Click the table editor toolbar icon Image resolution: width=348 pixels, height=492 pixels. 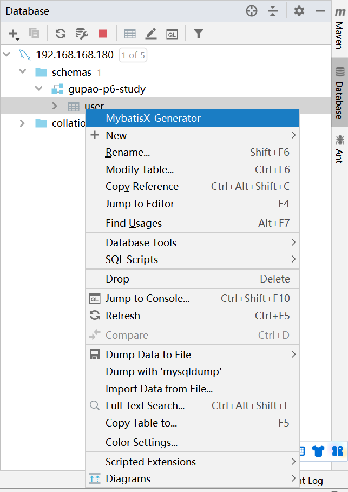point(130,34)
